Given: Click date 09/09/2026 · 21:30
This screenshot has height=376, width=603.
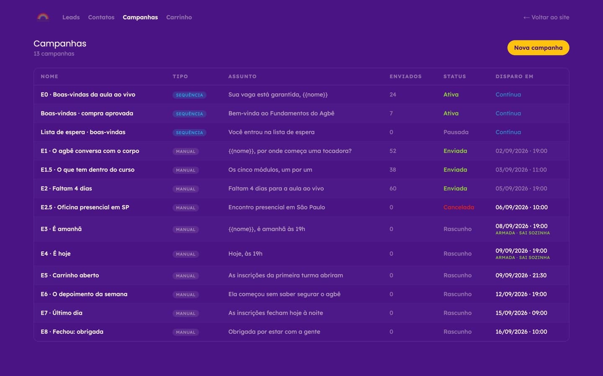Looking at the screenshot, I should pyautogui.click(x=521, y=275).
